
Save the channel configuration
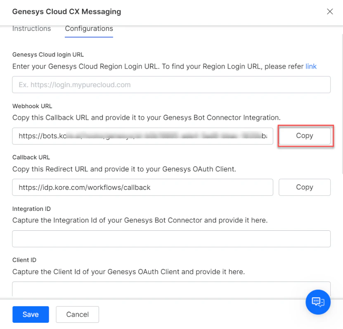tap(31, 314)
